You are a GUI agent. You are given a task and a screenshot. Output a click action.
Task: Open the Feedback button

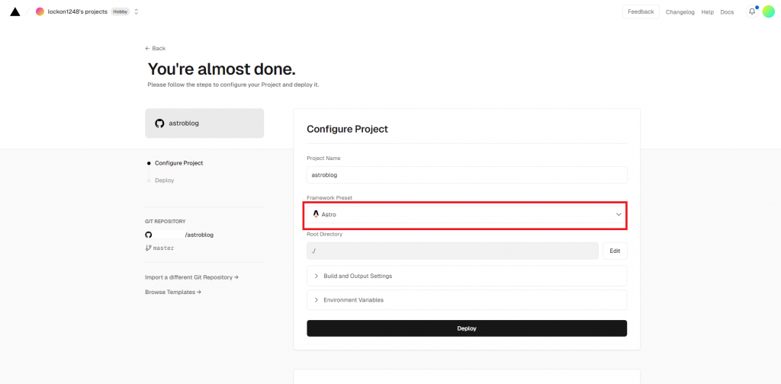(641, 11)
